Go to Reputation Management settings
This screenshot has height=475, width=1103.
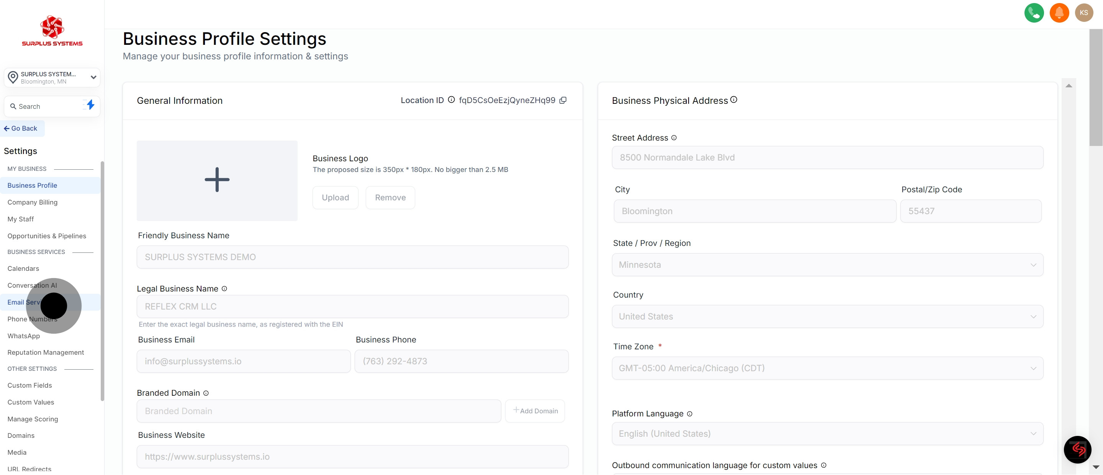[x=46, y=352]
